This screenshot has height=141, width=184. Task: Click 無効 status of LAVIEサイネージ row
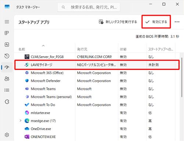[123, 65]
